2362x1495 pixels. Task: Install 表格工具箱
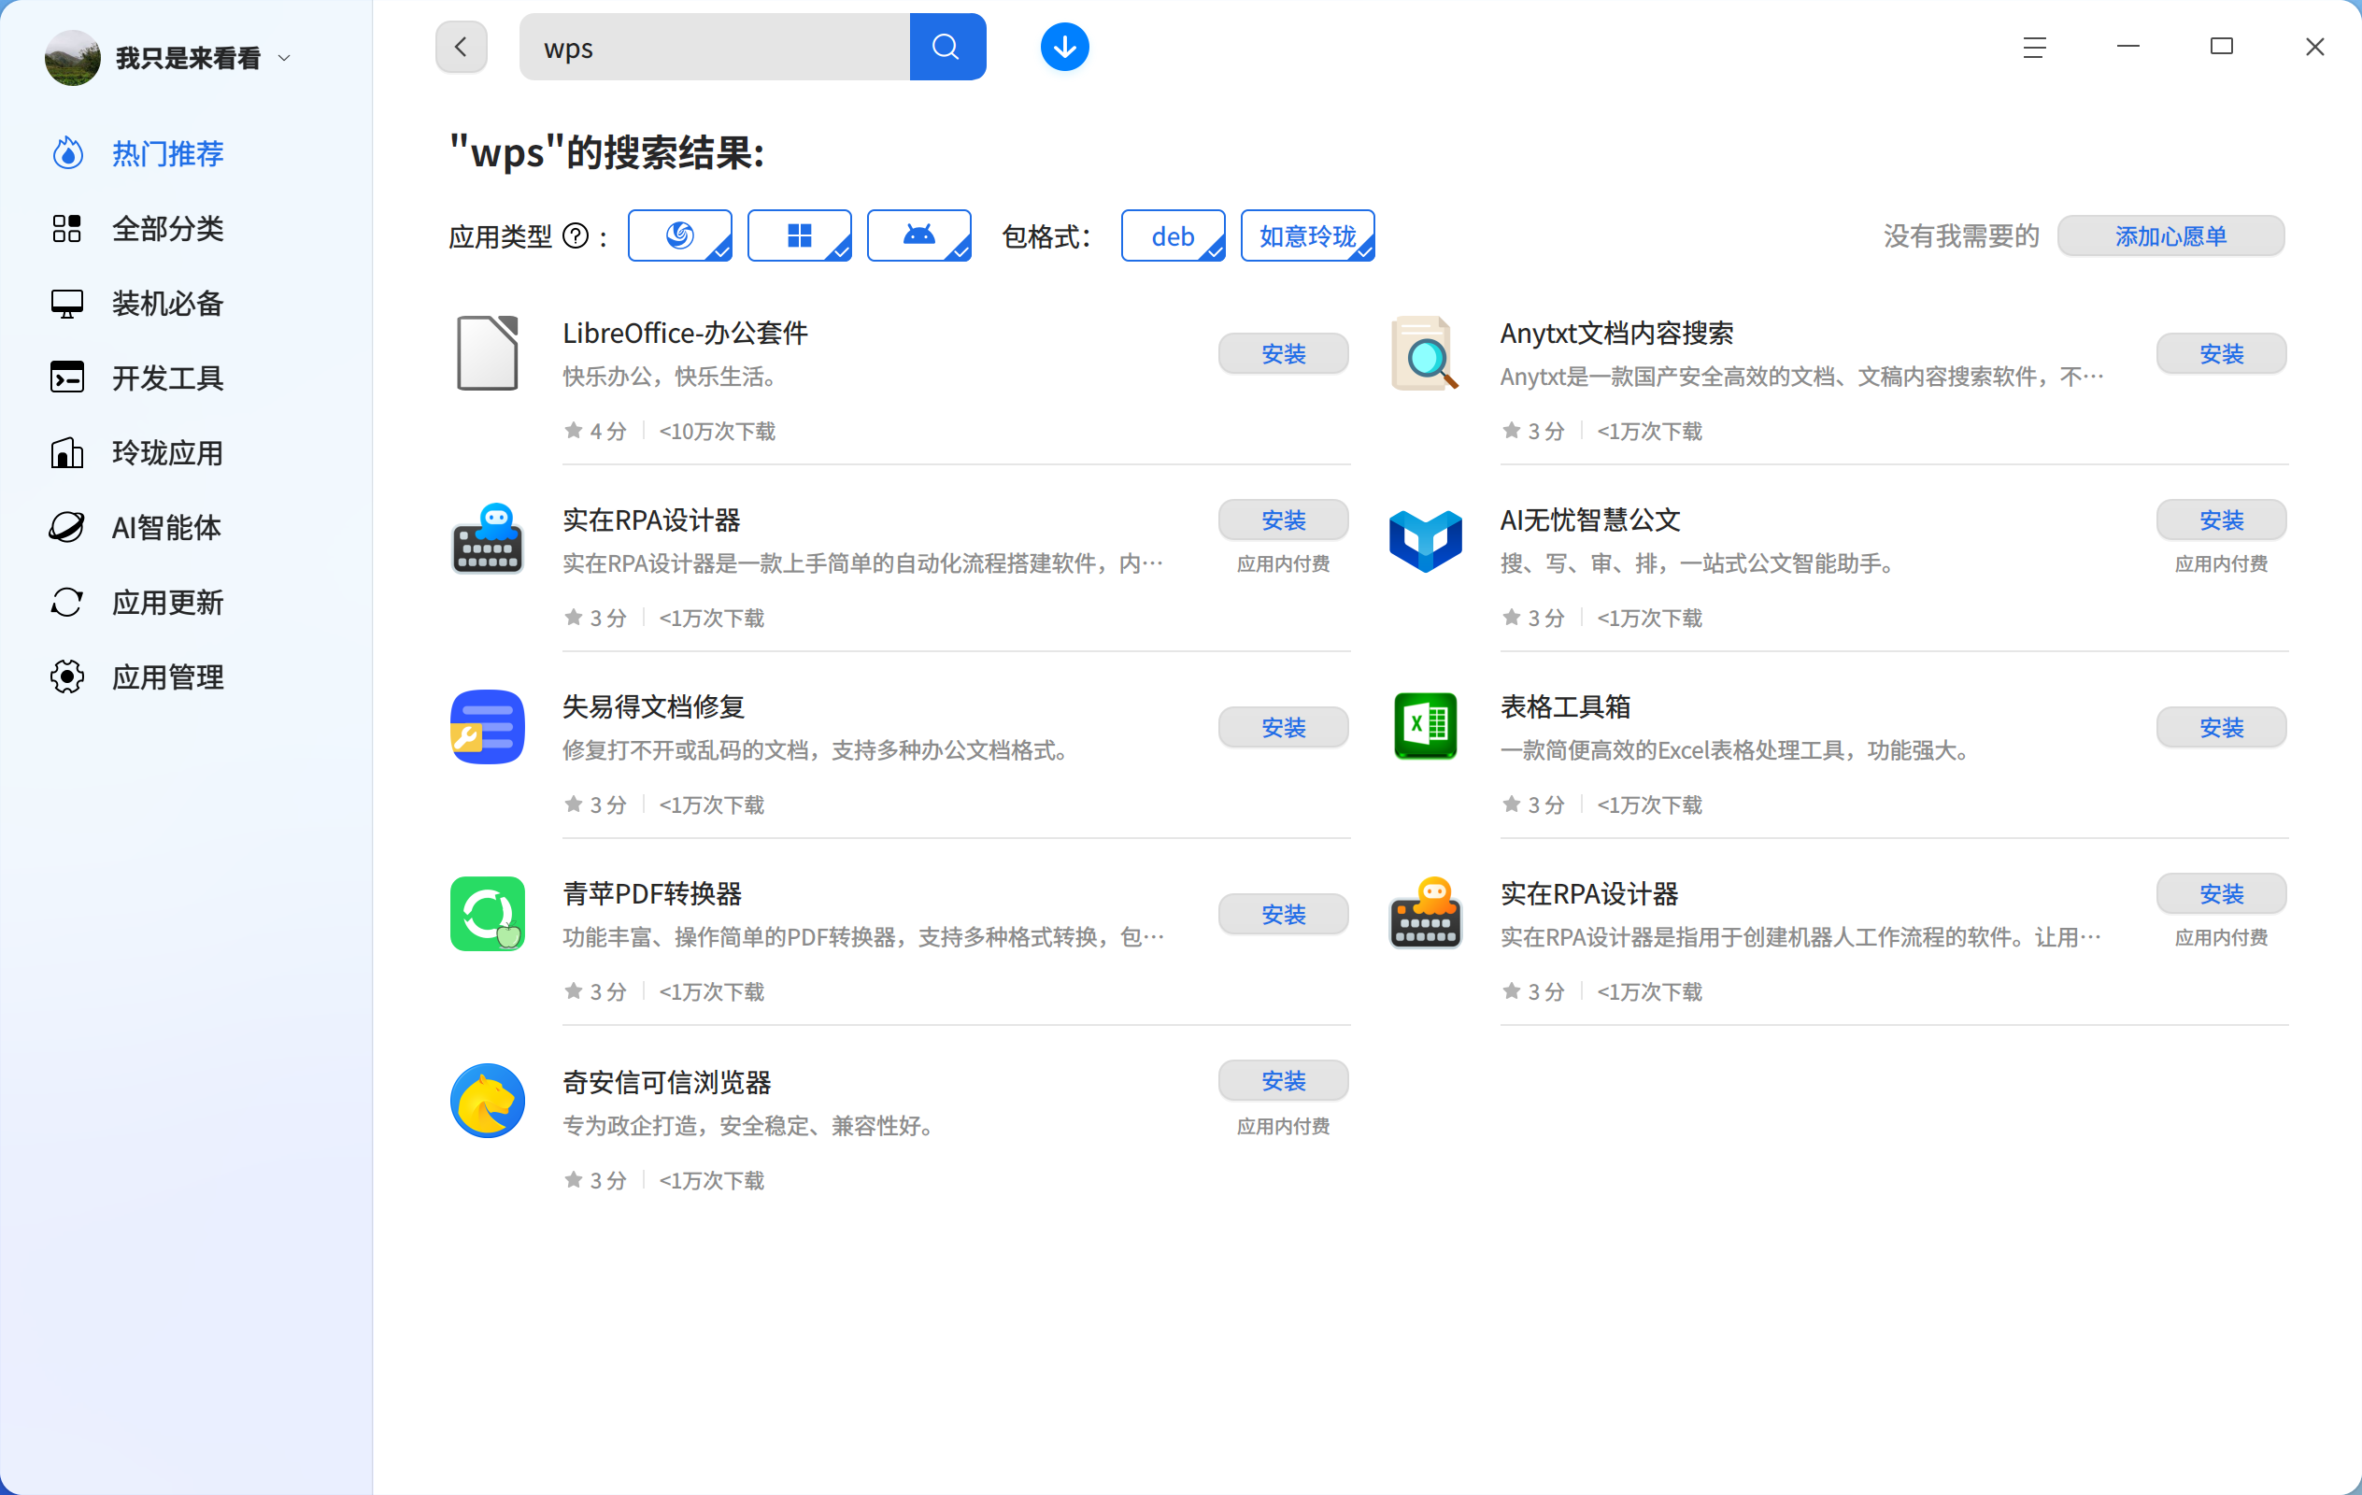click(x=2221, y=727)
